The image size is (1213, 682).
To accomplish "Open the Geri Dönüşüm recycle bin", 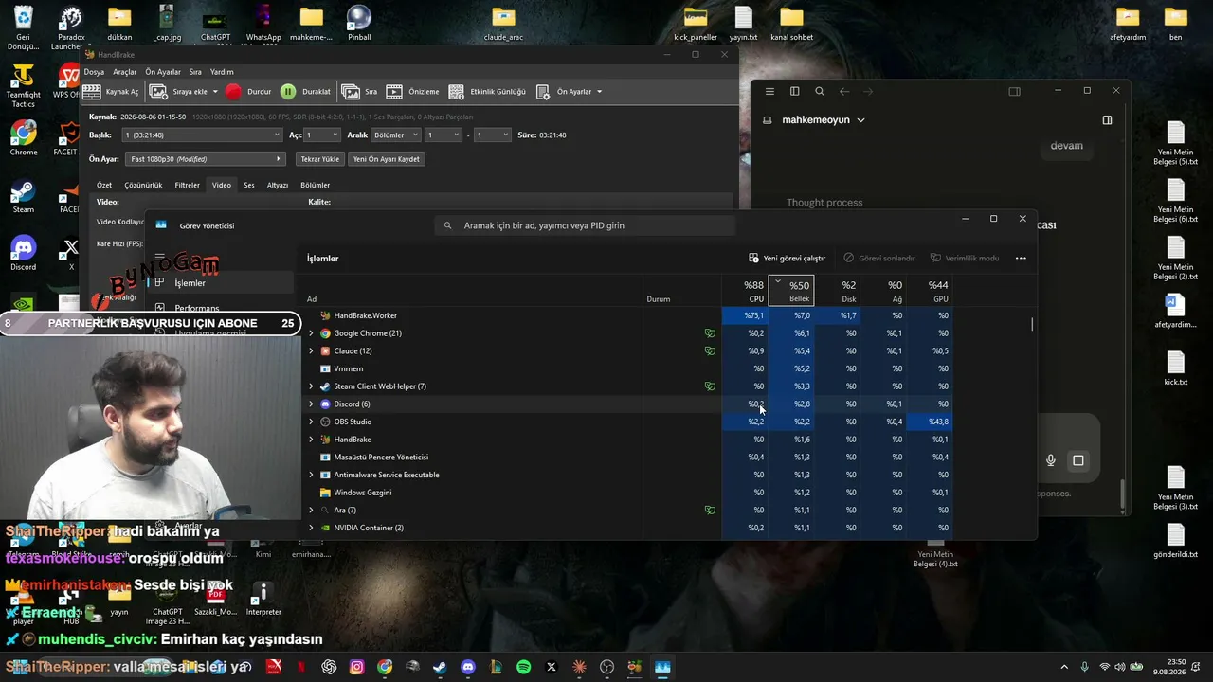I will 24,28.
